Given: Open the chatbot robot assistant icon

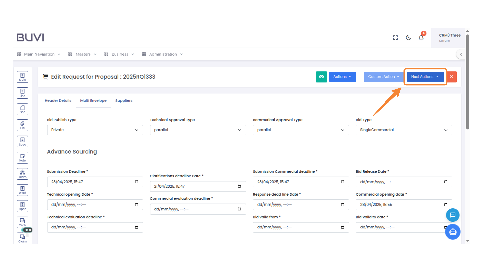Looking at the screenshot, I should point(453,232).
